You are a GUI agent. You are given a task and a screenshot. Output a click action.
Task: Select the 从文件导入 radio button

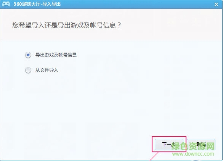[28, 70]
